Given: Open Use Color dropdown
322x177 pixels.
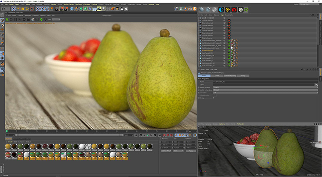Looking at the screenshot, I should tap(265, 93).
